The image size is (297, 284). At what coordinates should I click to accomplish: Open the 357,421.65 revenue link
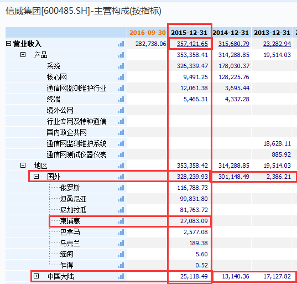point(192,44)
